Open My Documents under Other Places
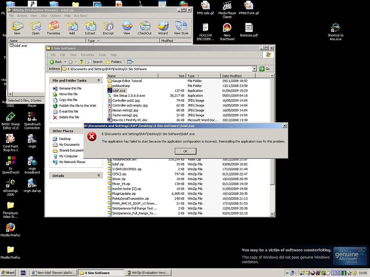 coord(69,145)
